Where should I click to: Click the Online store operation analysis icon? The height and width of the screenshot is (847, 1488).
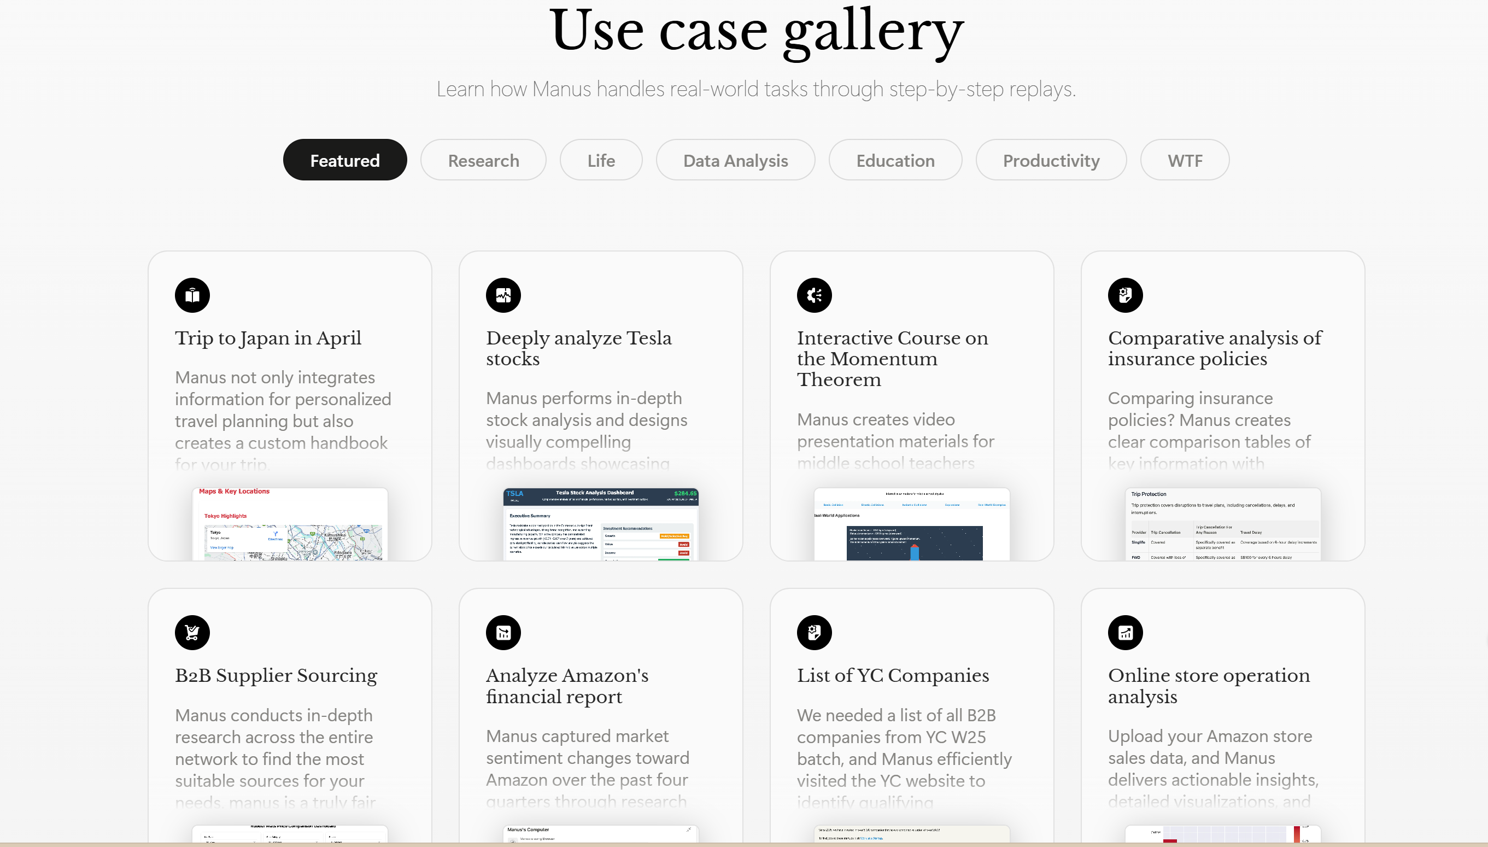click(1125, 632)
